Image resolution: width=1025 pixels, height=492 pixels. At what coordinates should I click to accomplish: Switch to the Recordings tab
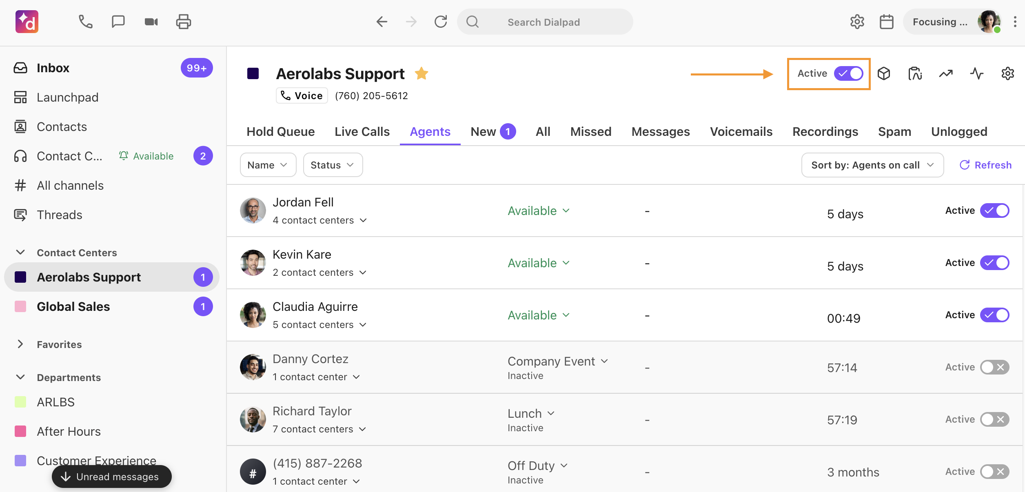pos(825,131)
